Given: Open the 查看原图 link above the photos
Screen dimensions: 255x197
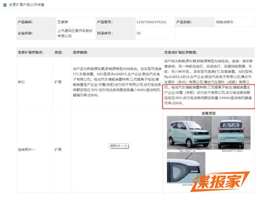Looking at the screenshot, I should click(208, 113).
